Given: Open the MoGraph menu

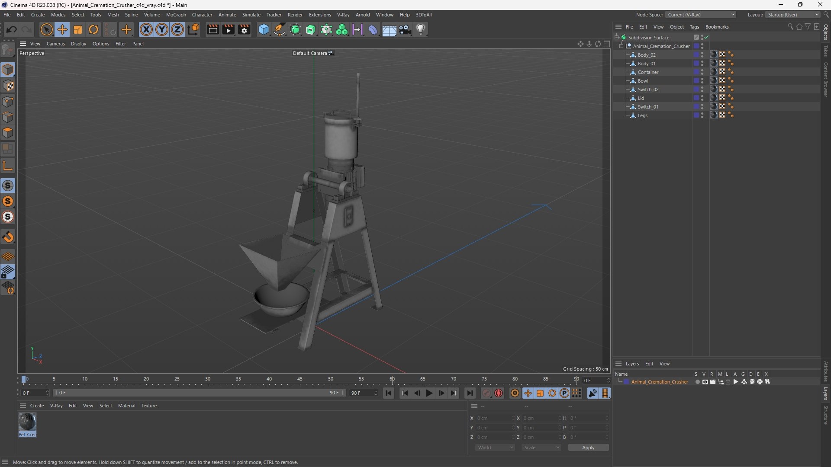Looking at the screenshot, I should click(x=176, y=15).
